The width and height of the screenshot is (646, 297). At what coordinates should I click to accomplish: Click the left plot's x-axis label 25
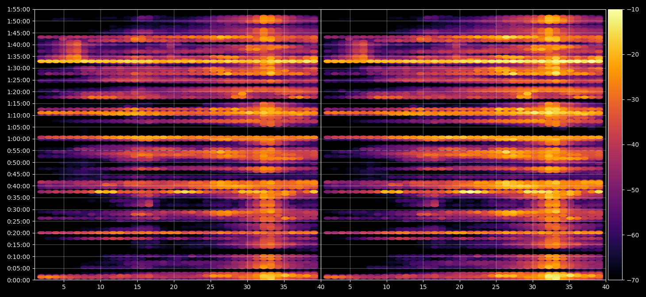click(211, 287)
